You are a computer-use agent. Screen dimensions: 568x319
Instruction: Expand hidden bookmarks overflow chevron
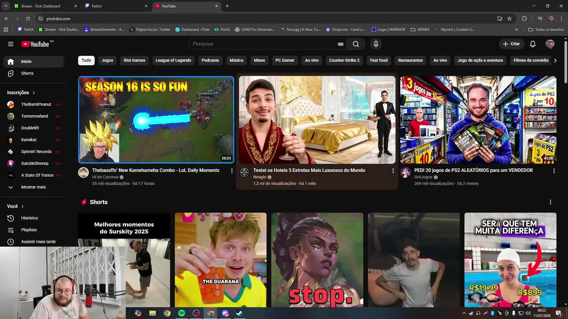[516, 30]
